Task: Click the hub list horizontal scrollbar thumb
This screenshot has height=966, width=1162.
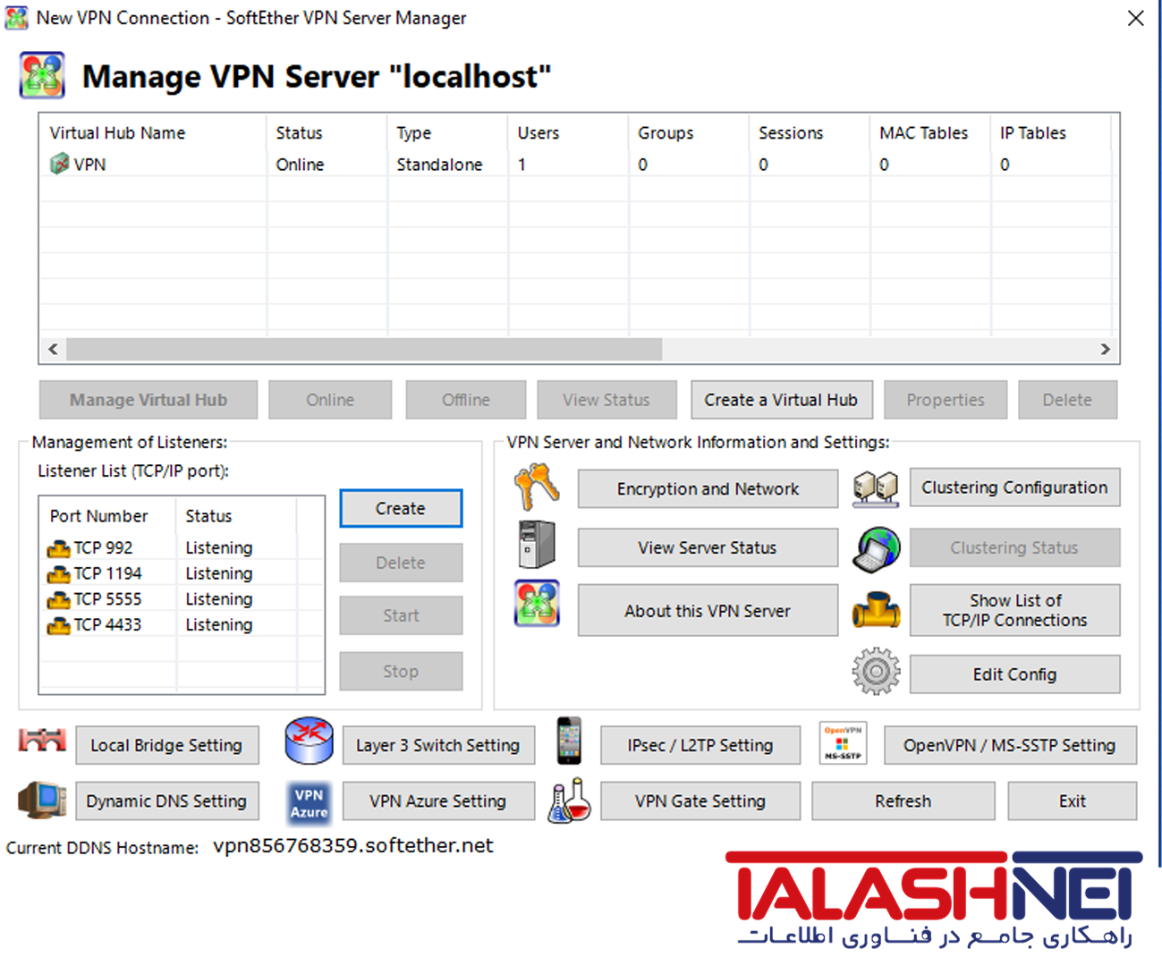Action: point(364,349)
